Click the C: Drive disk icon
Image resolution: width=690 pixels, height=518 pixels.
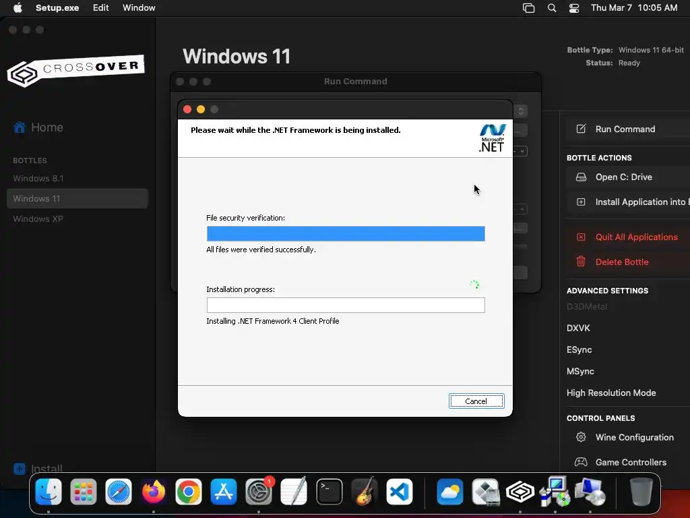[x=581, y=177]
